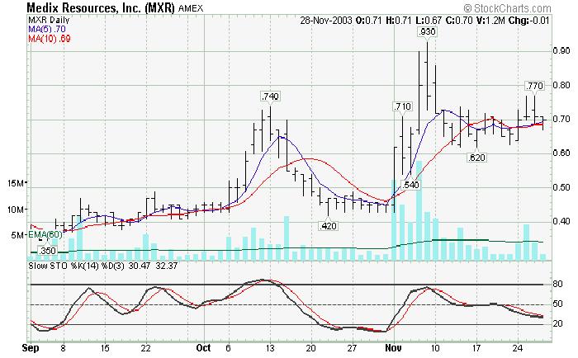Click the .420 low price annotation
Screen dimensions: 578x358
click(x=328, y=226)
